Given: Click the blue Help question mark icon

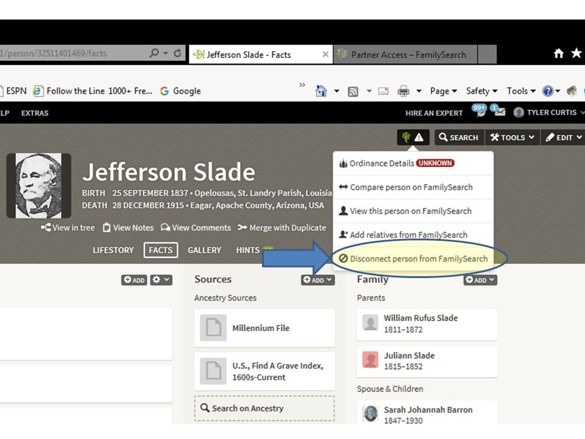Looking at the screenshot, I should [548, 91].
